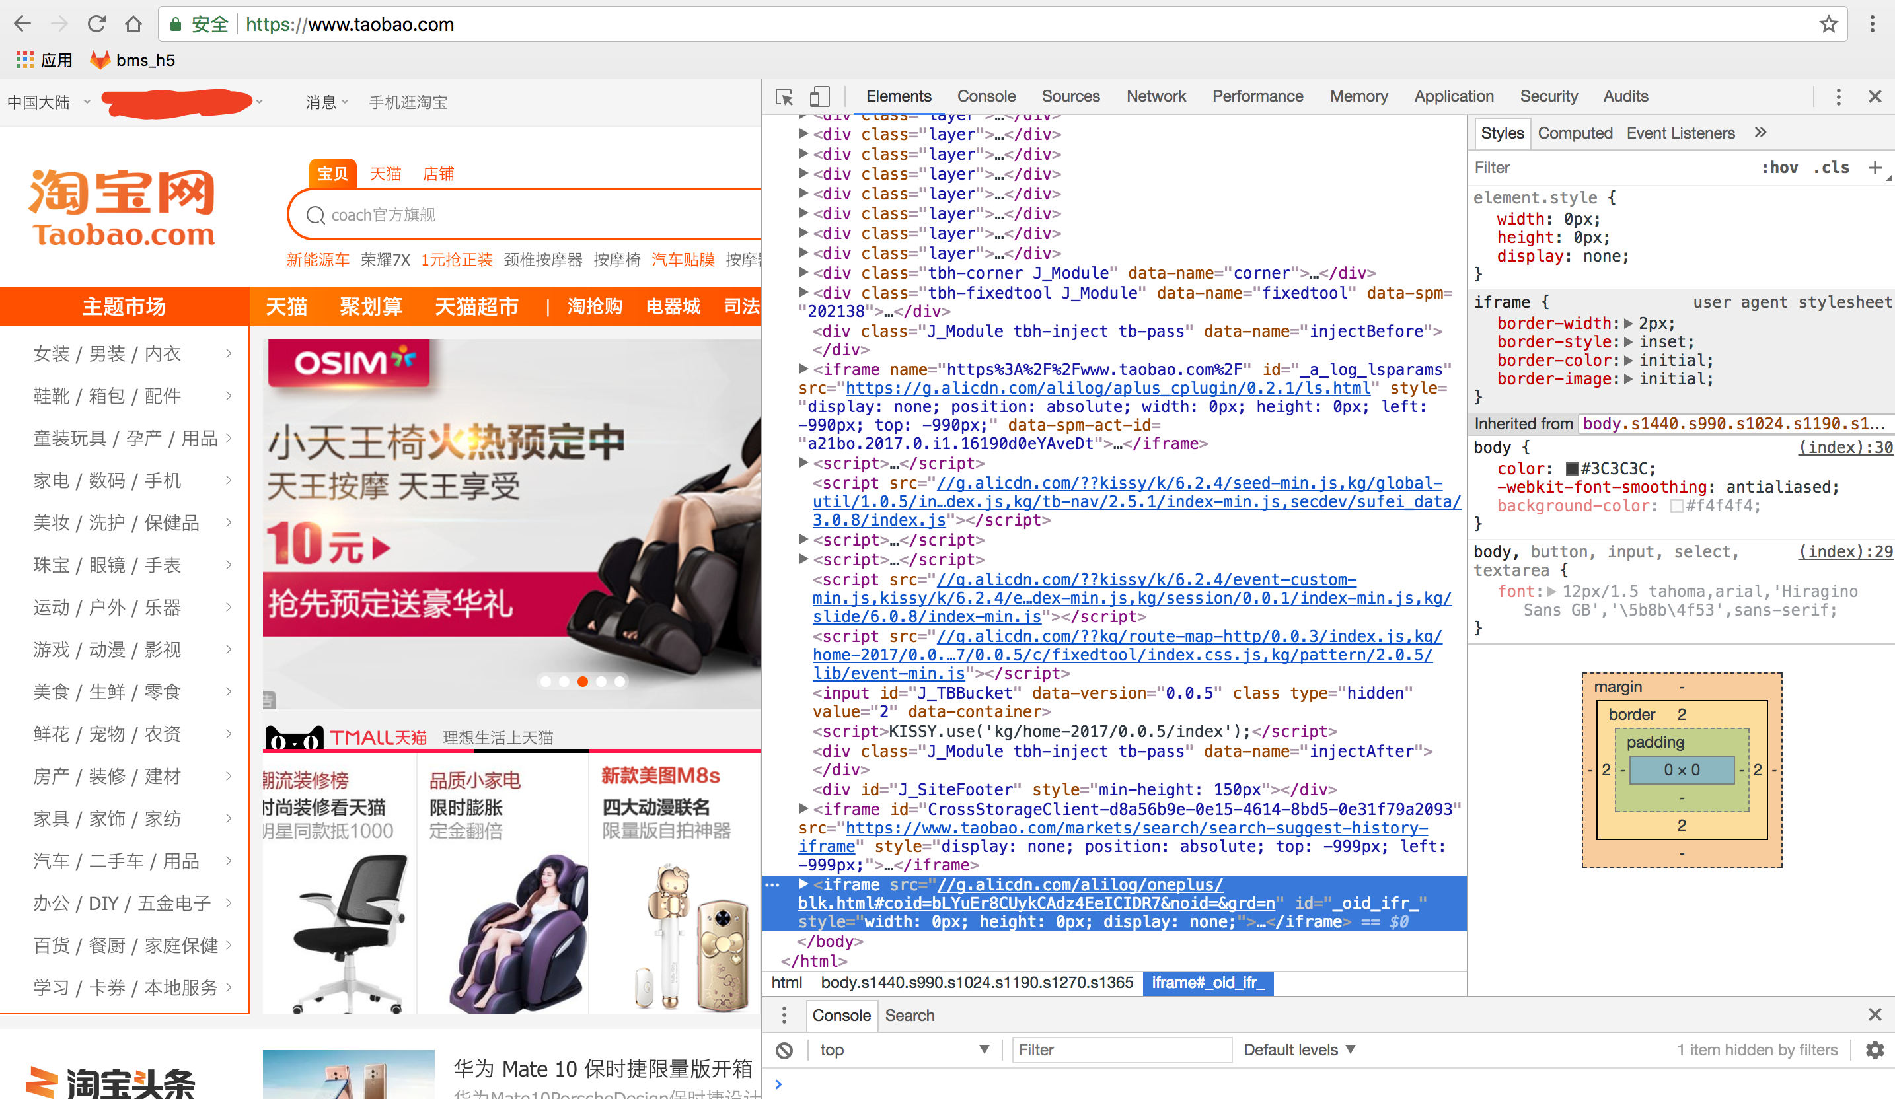Click the Taobao search input field

527,214
